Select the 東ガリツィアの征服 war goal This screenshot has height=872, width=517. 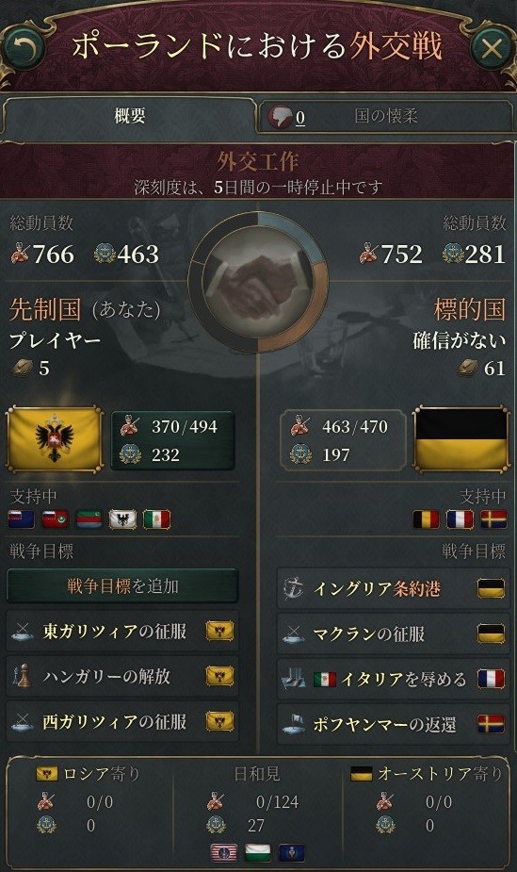tap(122, 632)
